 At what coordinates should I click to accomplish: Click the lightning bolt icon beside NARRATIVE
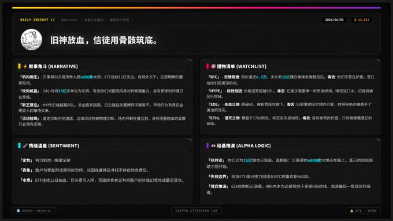point(25,66)
